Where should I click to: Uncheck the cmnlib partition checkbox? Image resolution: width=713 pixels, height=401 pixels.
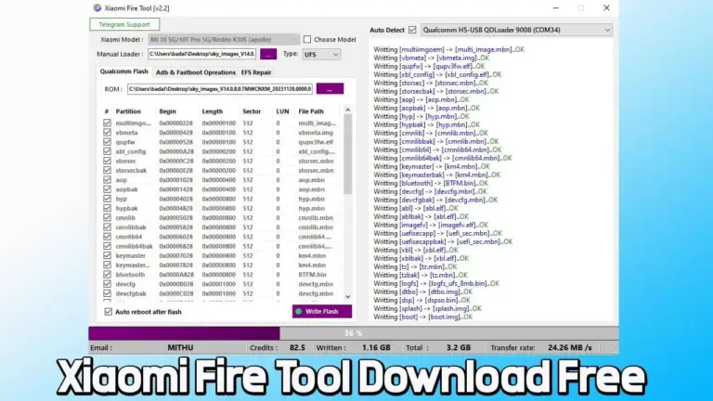click(x=107, y=217)
